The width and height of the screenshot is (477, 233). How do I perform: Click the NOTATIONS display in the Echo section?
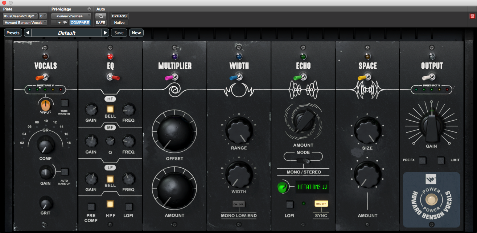[x=312, y=187]
